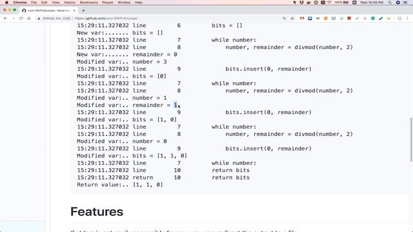The width and height of the screenshot is (413, 232).
Task: Click the Wed 10:45 PM clock
Action: [372, 3]
